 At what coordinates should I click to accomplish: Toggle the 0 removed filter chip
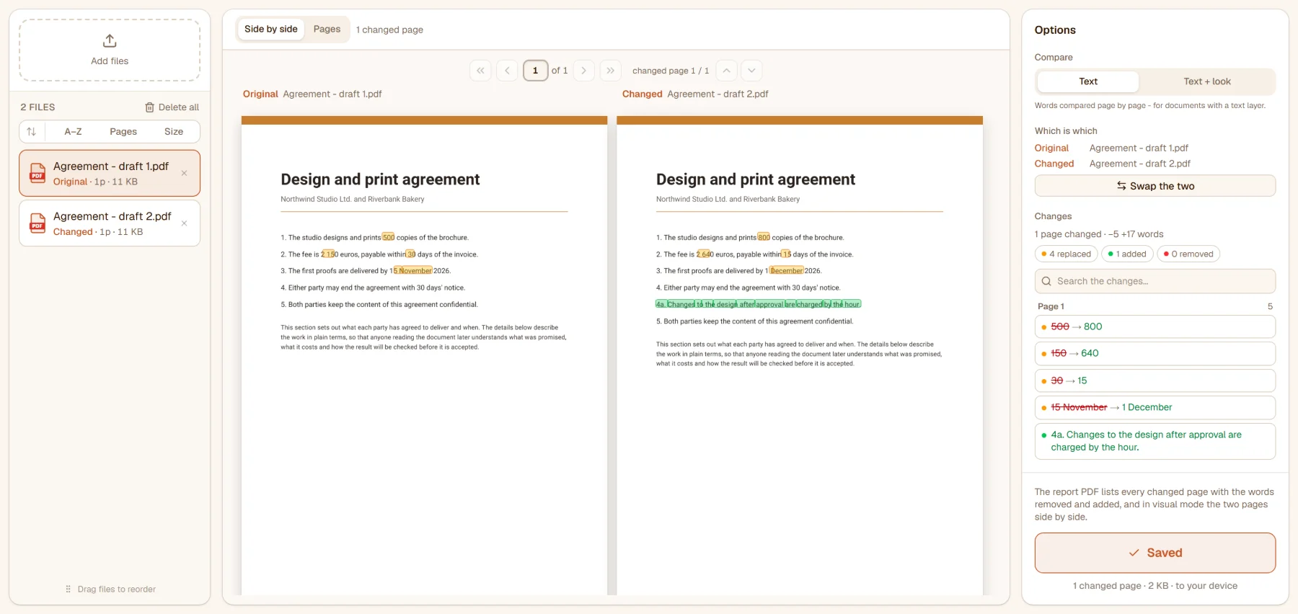click(1188, 254)
